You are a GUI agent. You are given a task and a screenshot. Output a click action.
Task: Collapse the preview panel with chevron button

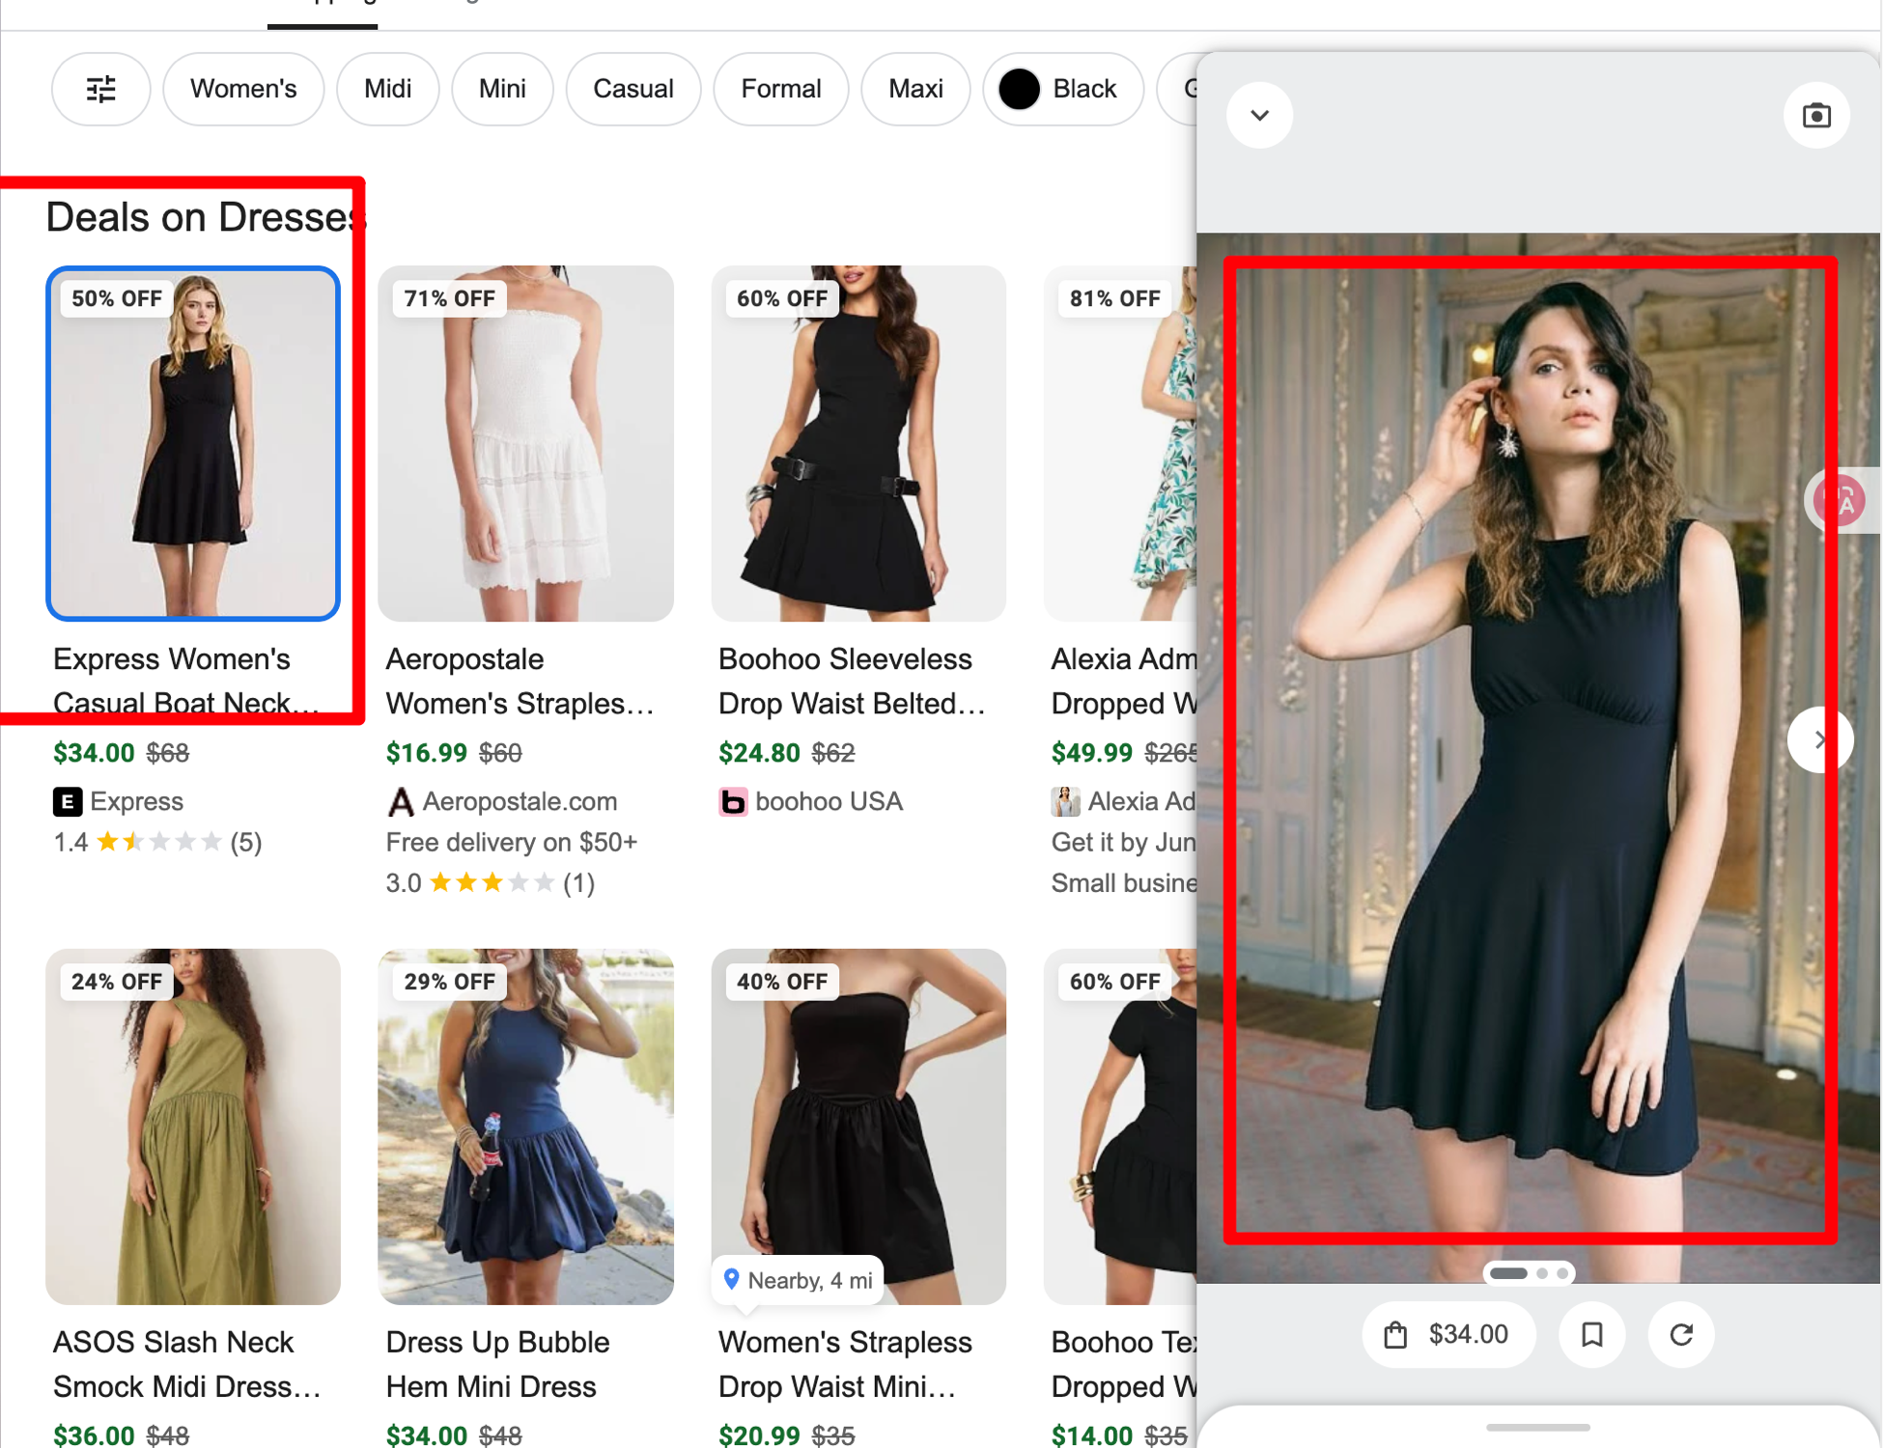[1259, 115]
